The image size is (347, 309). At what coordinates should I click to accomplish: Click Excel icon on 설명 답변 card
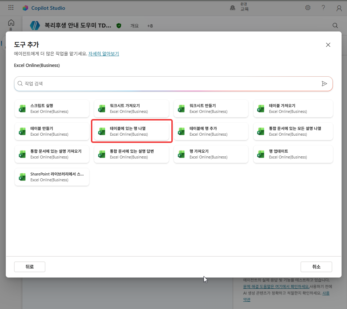point(101,154)
